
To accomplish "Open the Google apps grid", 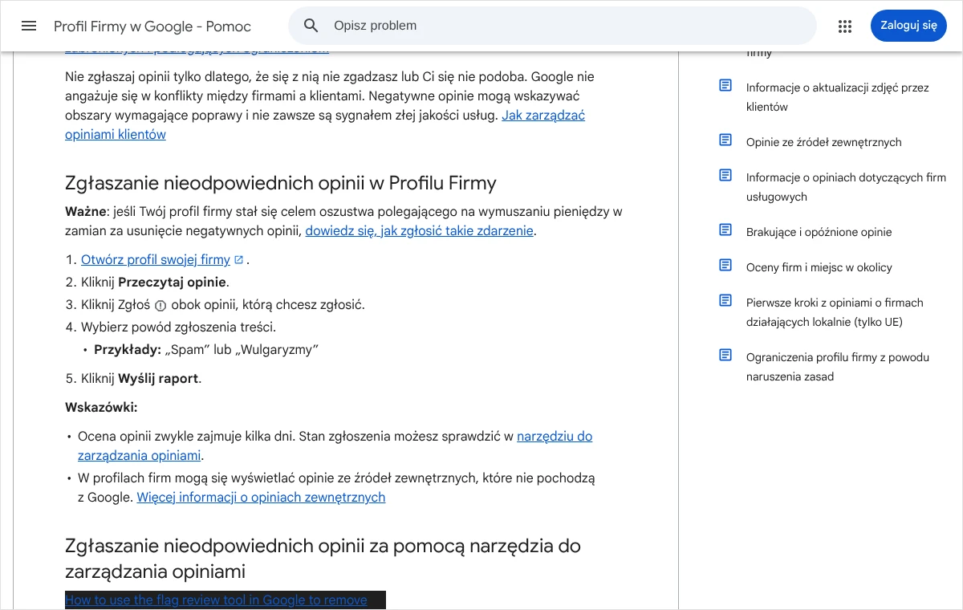I will coord(844,26).
